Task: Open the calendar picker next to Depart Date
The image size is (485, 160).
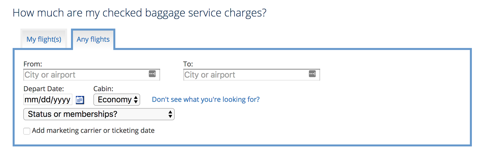Action: [80, 100]
